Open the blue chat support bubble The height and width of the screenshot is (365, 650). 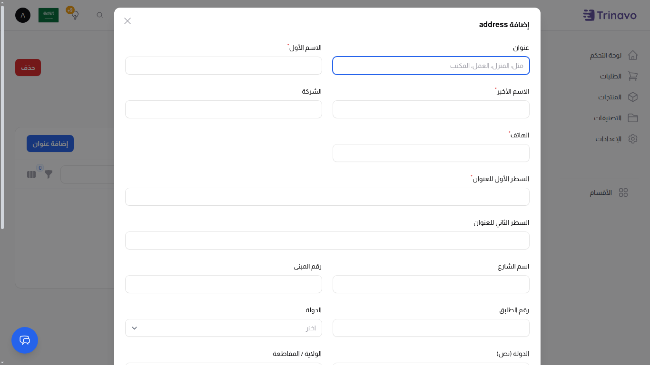coord(25,340)
